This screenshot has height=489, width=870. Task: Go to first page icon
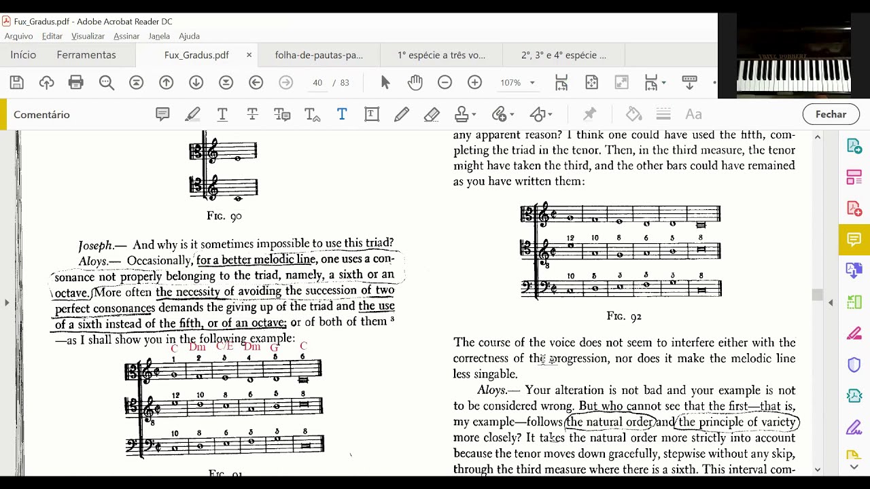click(x=137, y=83)
